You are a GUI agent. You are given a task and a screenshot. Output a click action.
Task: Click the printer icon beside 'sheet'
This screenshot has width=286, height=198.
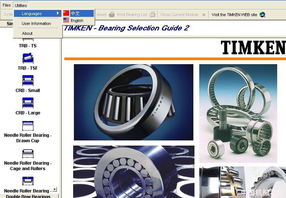[112, 15]
